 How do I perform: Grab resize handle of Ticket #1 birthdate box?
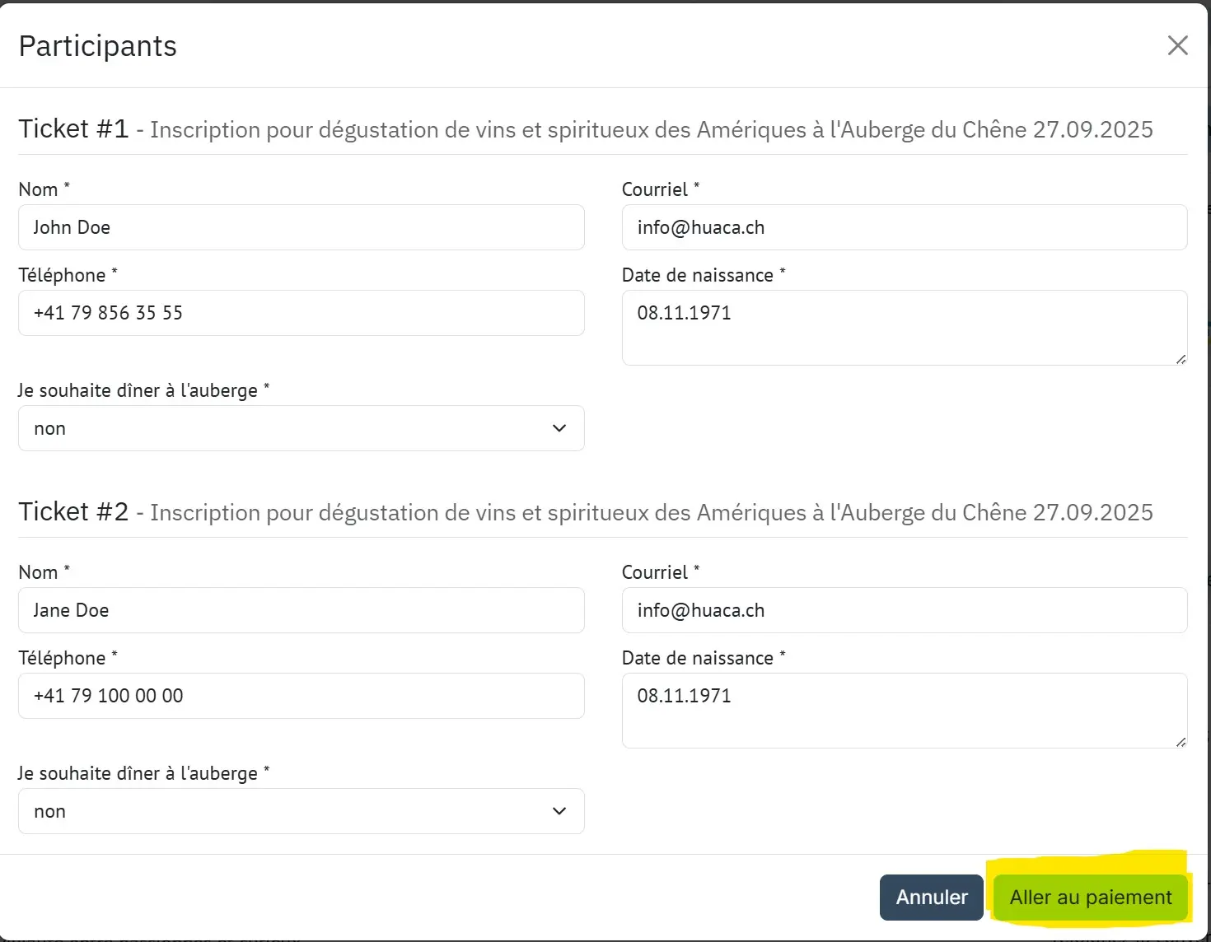pos(1181,359)
